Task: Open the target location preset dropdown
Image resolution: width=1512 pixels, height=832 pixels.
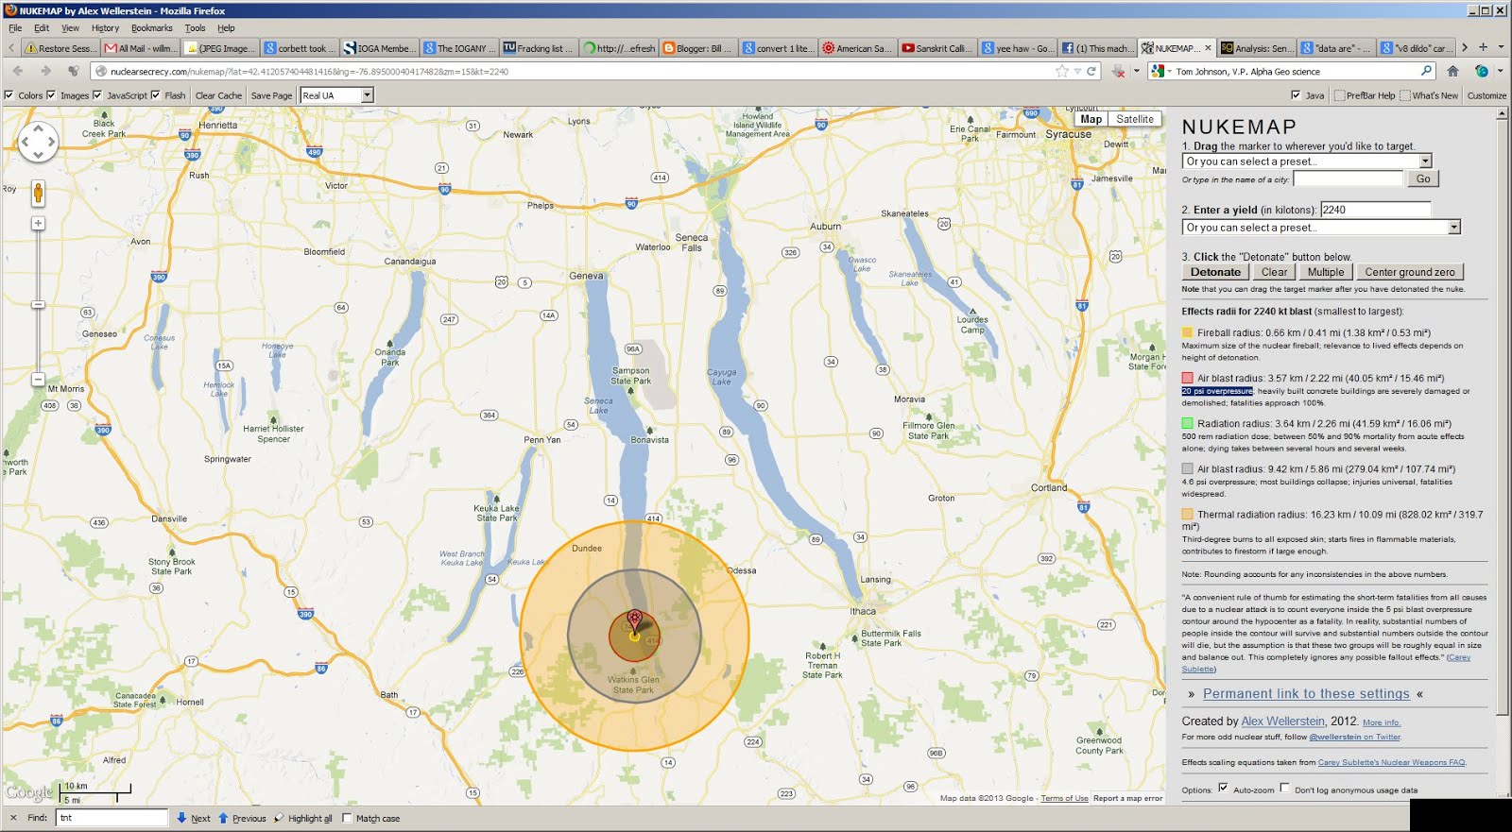Action: pyautogui.click(x=1307, y=161)
